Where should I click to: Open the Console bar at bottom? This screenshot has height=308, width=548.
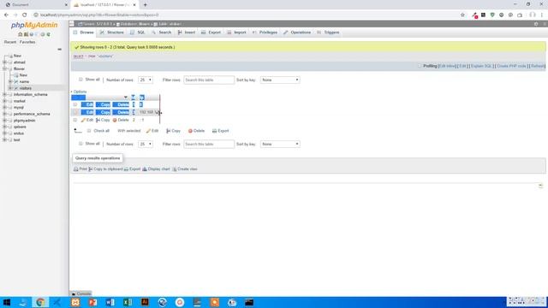[x=81, y=293]
